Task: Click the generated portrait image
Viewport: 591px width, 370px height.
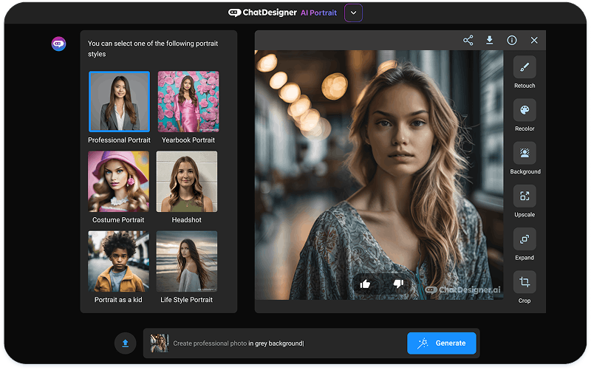Action: (379, 175)
